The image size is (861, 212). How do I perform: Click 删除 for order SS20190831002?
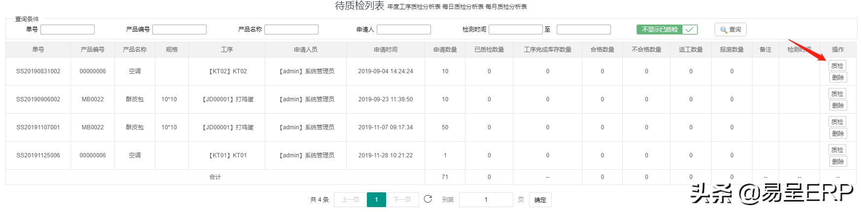point(837,78)
